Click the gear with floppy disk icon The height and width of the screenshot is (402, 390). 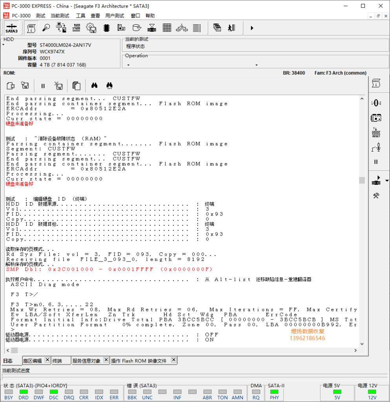[x=91, y=28]
